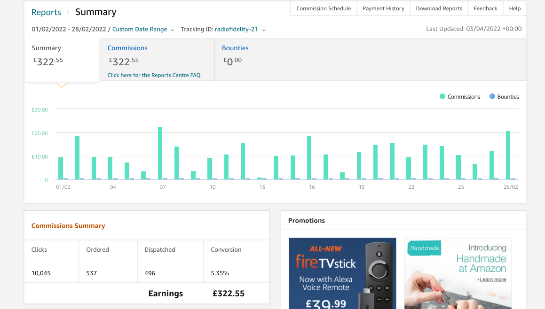
Task: Open the Feedback tab
Action: pos(486,8)
